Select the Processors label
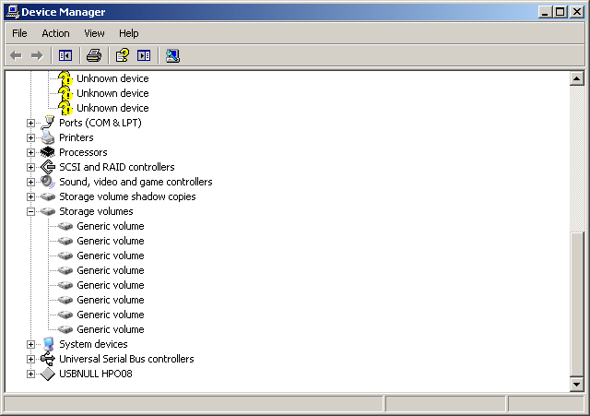 point(83,152)
